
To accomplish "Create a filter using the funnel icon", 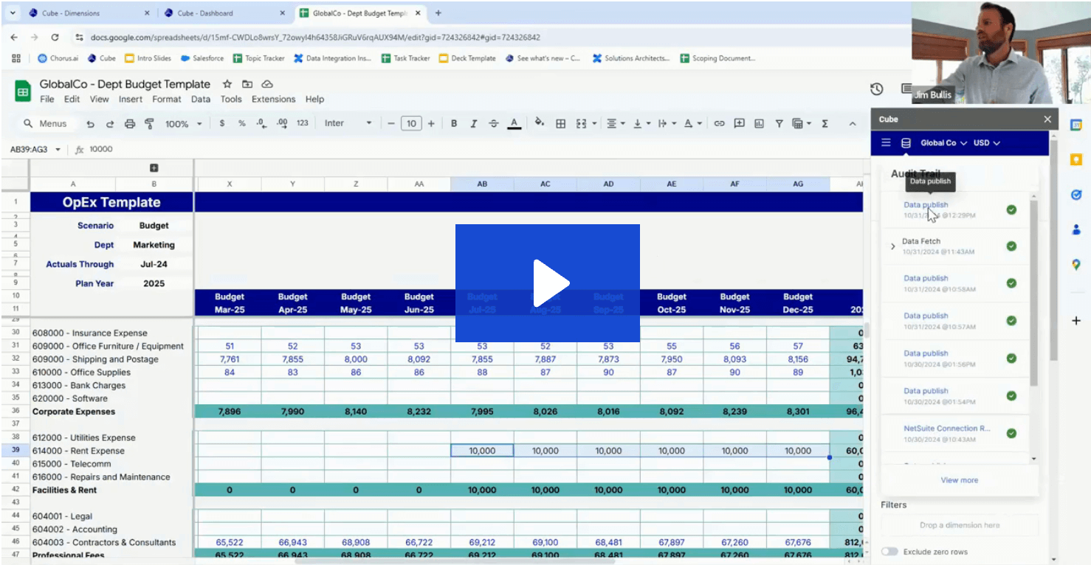I will coord(779,123).
